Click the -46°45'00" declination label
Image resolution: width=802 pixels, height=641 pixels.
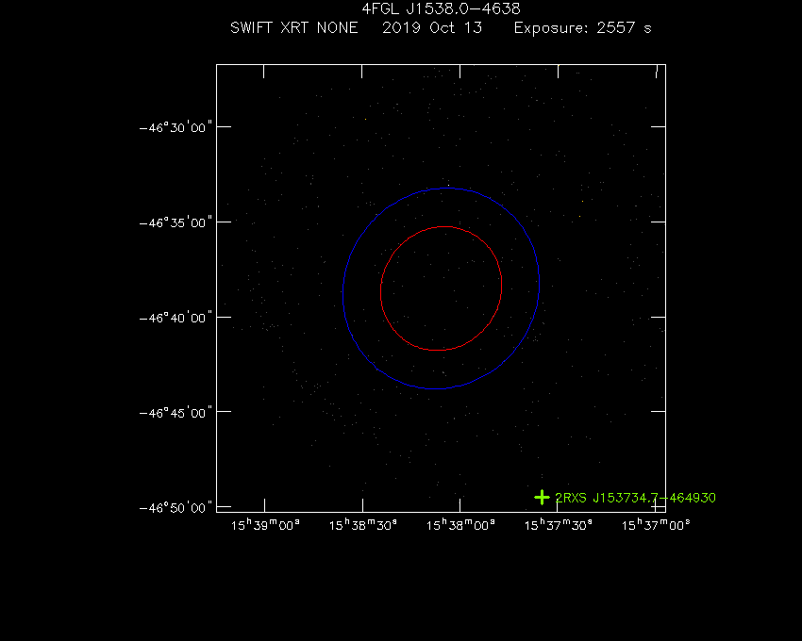click(x=175, y=412)
